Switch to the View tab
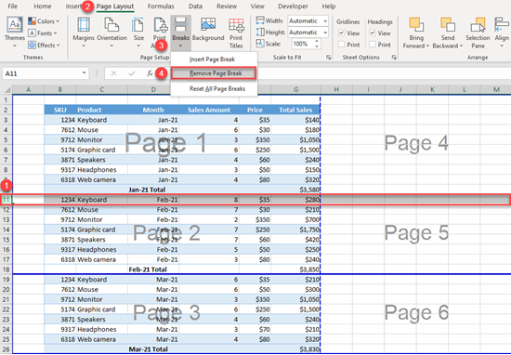Screen dimensions: 511x355 [257, 7]
